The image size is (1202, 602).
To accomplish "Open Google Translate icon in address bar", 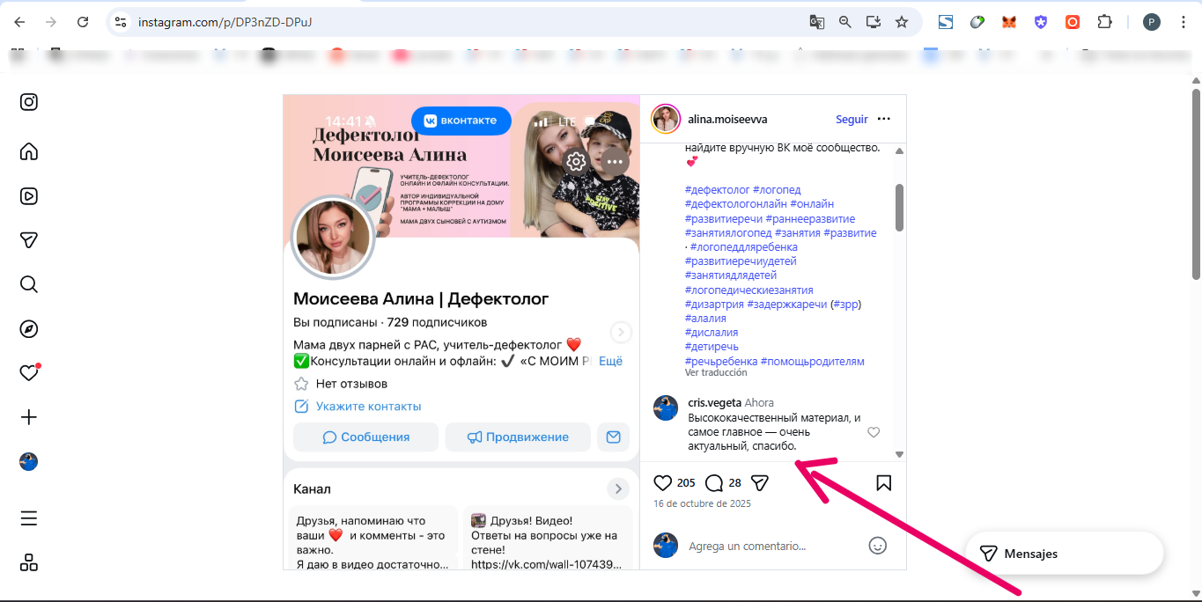I will click(817, 22).
